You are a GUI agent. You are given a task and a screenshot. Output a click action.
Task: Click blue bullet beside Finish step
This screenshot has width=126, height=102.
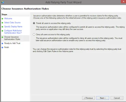click(2, 47)
